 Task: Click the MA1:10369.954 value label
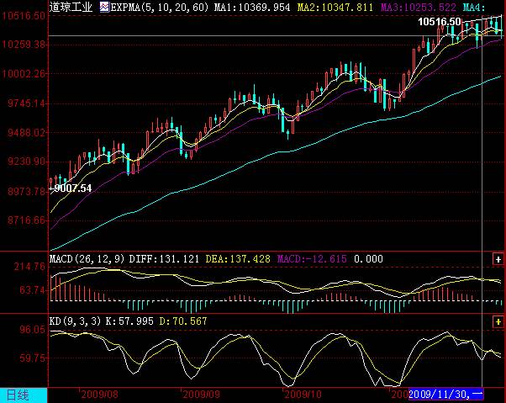pos(252,6)
